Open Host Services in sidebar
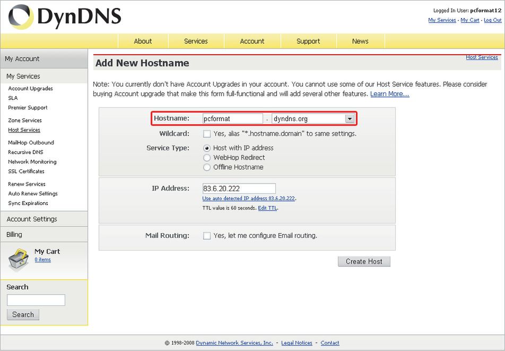The width and height of the screenshot is (505, 351). (x=24, y=130)
